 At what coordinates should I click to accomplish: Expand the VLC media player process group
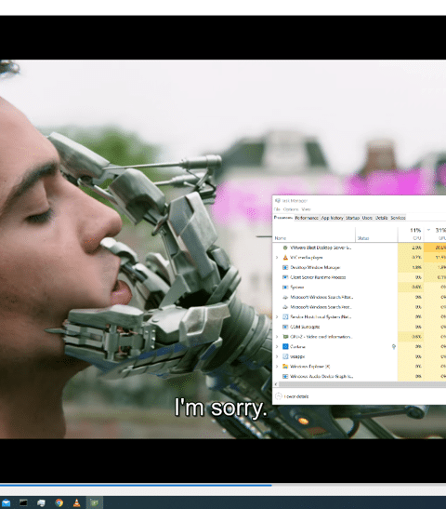point(277,258)
